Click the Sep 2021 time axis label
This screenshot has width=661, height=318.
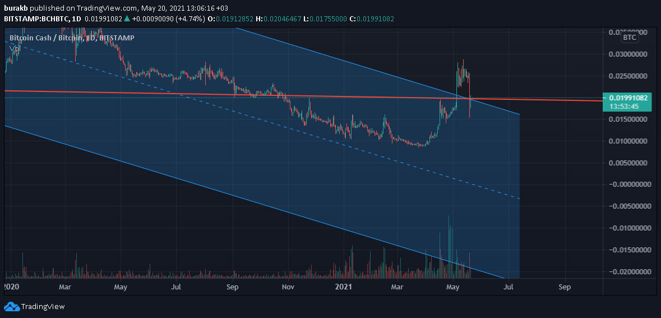(x=565, y=287)
